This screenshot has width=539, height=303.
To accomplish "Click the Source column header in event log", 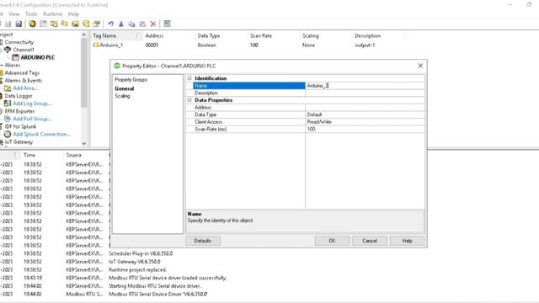I will point(86,155).
